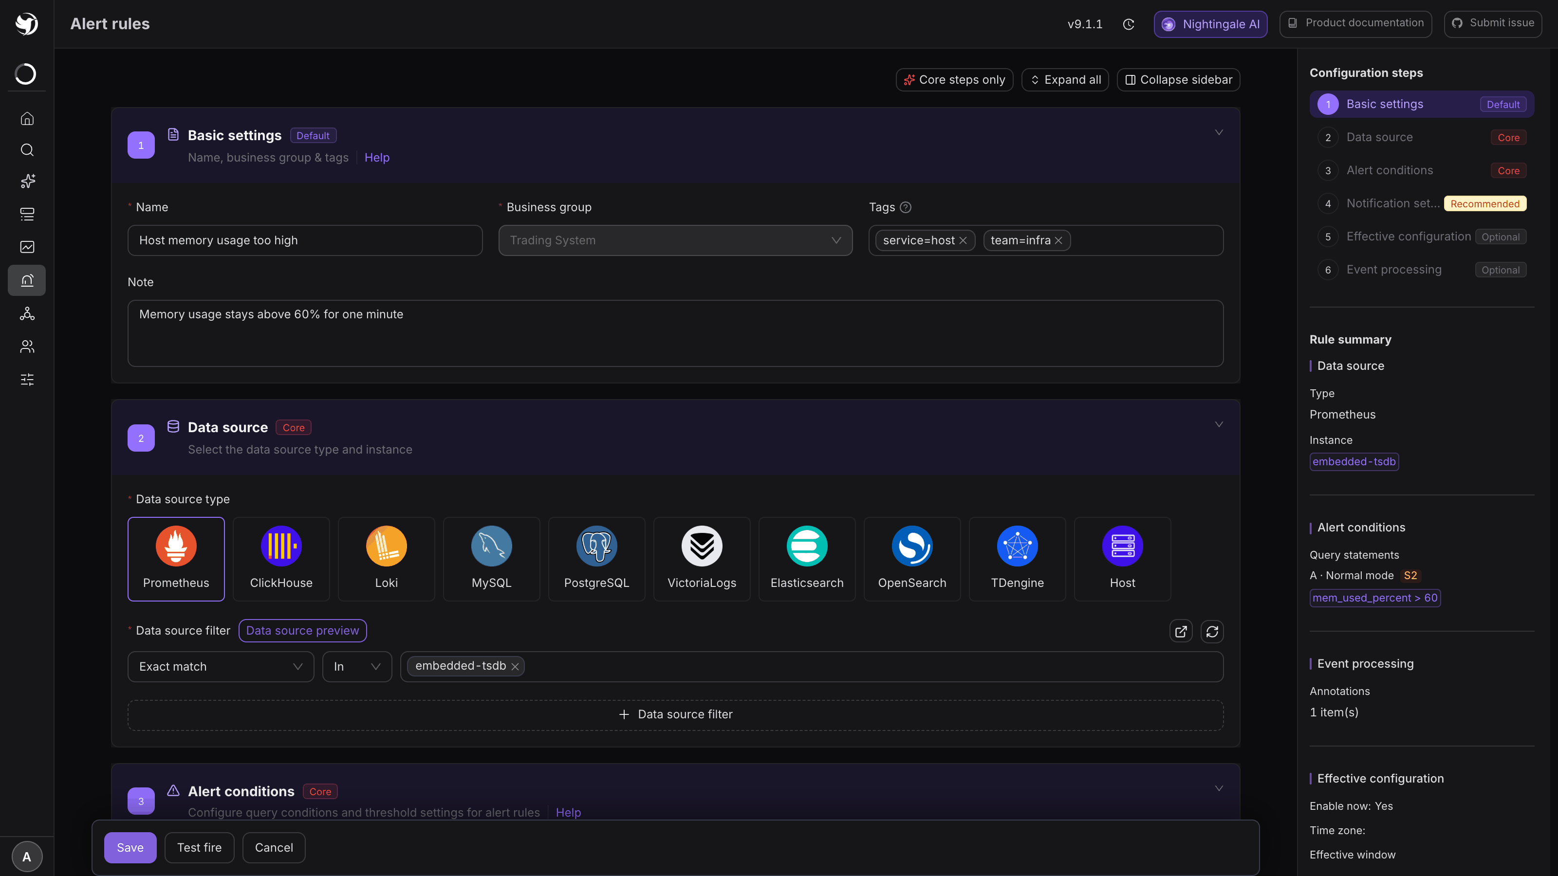This screenshot has width=1558, height=876.
Task: Add a new Data source filter row
Action: pyautogui.click(x=676, y=714)
